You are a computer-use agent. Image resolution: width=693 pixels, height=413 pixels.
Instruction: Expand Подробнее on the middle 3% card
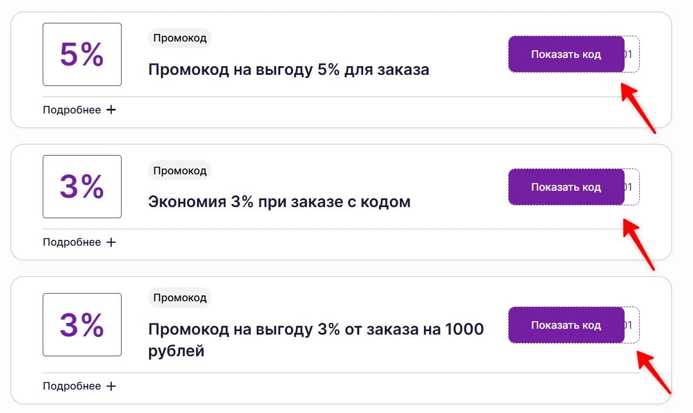pyautogui.click(x=71, y=242)
